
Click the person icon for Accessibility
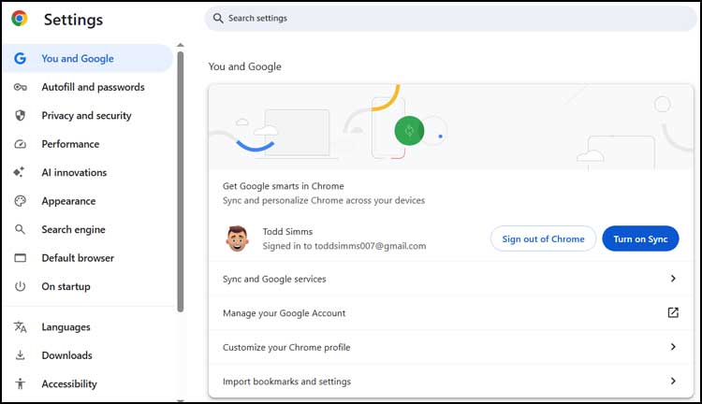point(21,383)
